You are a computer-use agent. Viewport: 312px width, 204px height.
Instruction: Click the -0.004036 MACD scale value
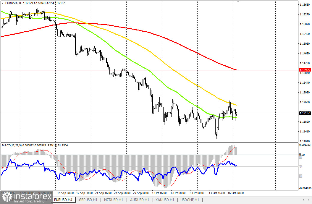click(305, 188)
